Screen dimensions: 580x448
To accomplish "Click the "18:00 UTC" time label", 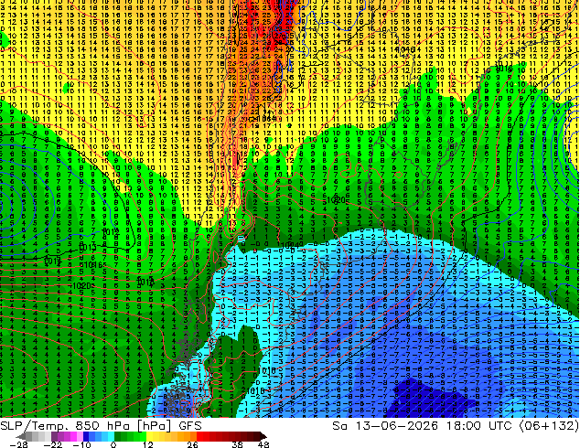I will tap(480, 426).
